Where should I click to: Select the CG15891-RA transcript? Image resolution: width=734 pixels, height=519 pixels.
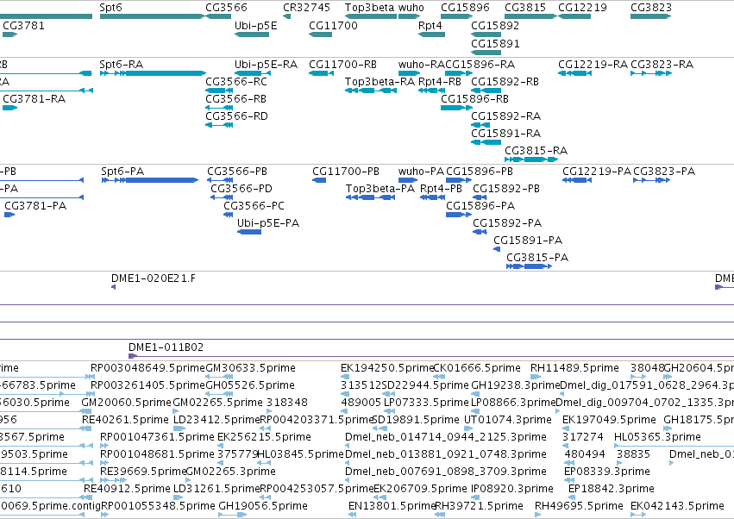click(x=486, y=142)
